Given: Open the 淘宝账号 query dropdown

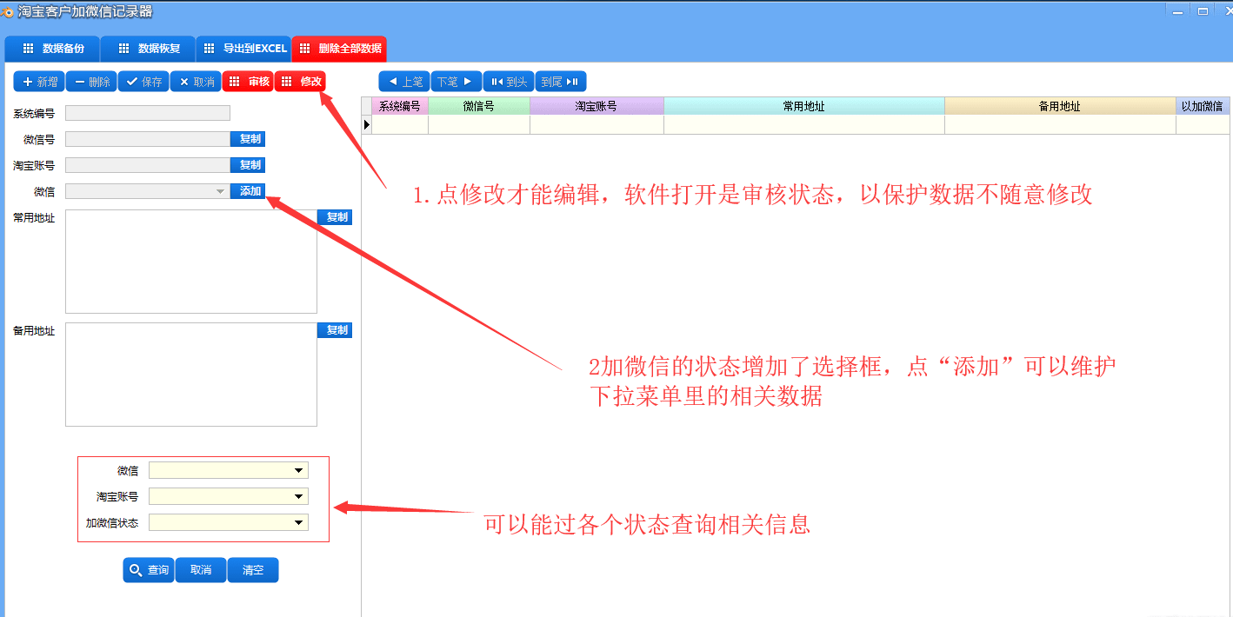Looking at the screenshot, I should tap(299, 496).
